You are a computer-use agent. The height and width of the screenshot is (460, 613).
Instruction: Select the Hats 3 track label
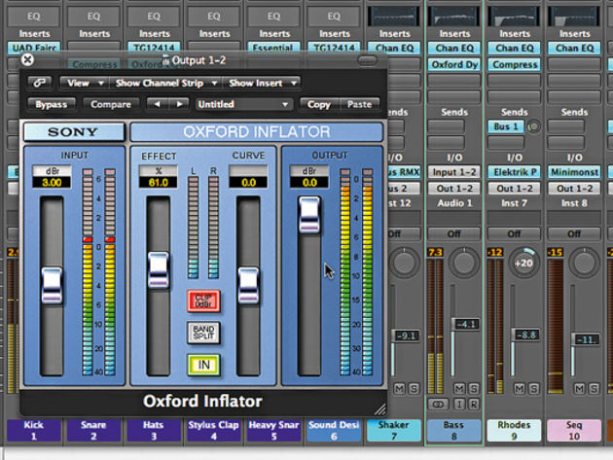click(154, 430)
